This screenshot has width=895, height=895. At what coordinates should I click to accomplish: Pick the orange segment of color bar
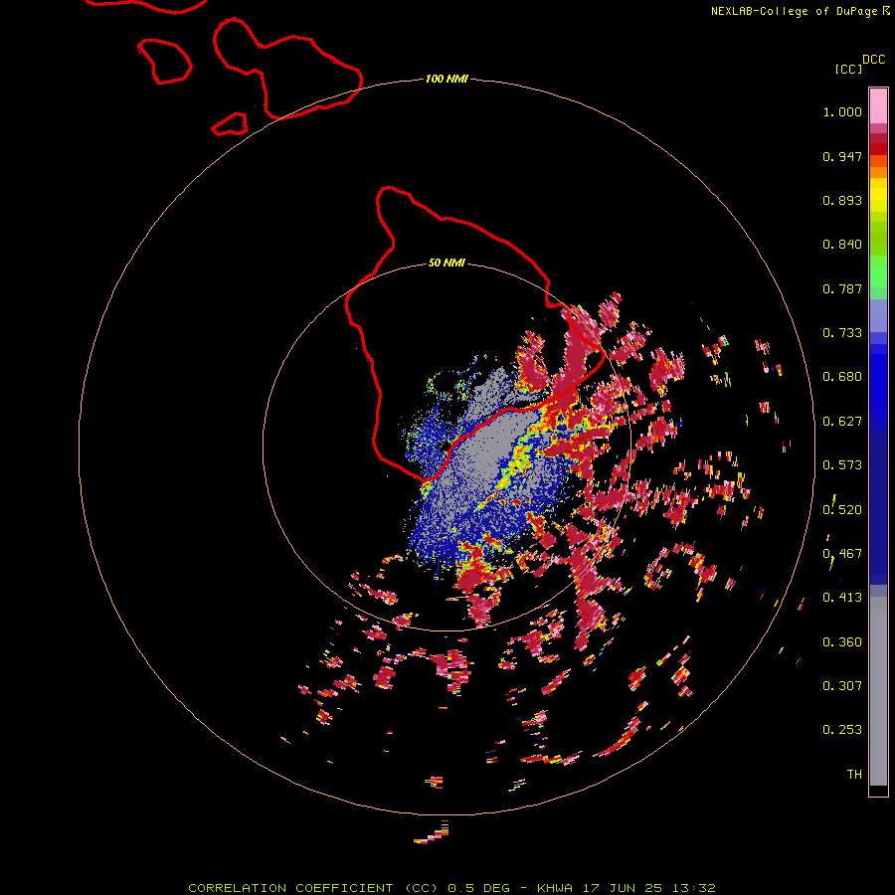point(878,172)
